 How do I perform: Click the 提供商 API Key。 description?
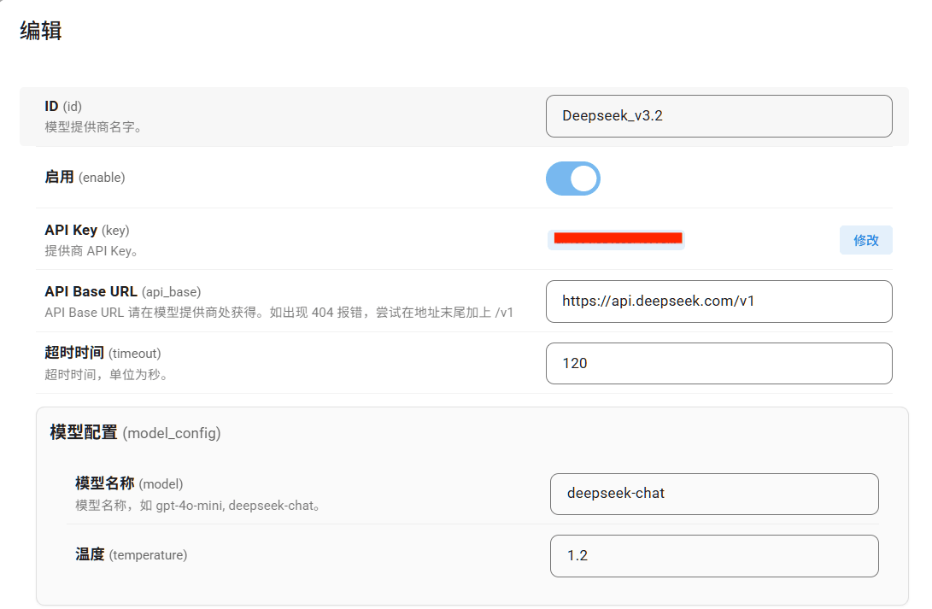(92, 251)
